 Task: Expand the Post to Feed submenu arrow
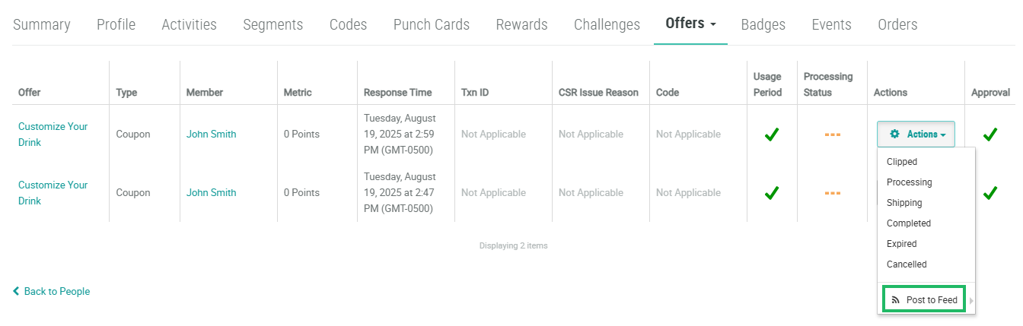coord(971,300)
